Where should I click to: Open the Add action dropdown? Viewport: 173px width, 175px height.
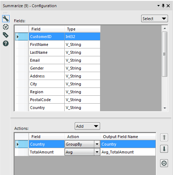(87, 126)
